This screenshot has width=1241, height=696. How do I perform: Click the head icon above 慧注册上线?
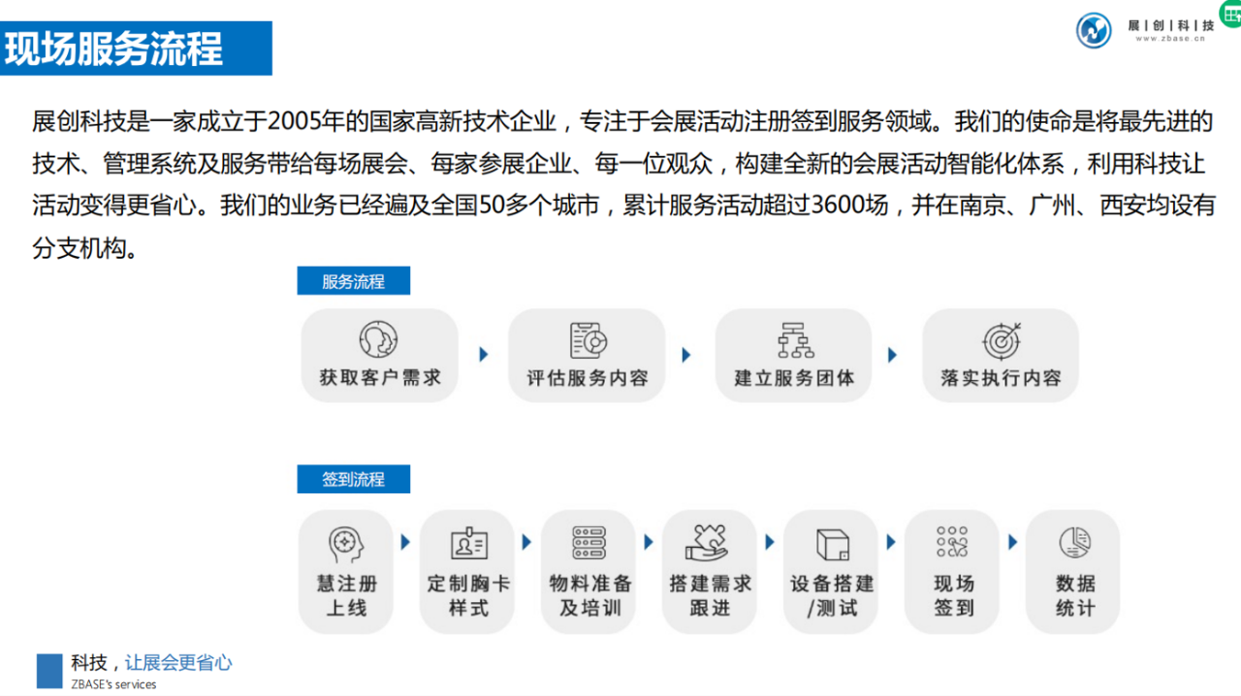[346, 543]
